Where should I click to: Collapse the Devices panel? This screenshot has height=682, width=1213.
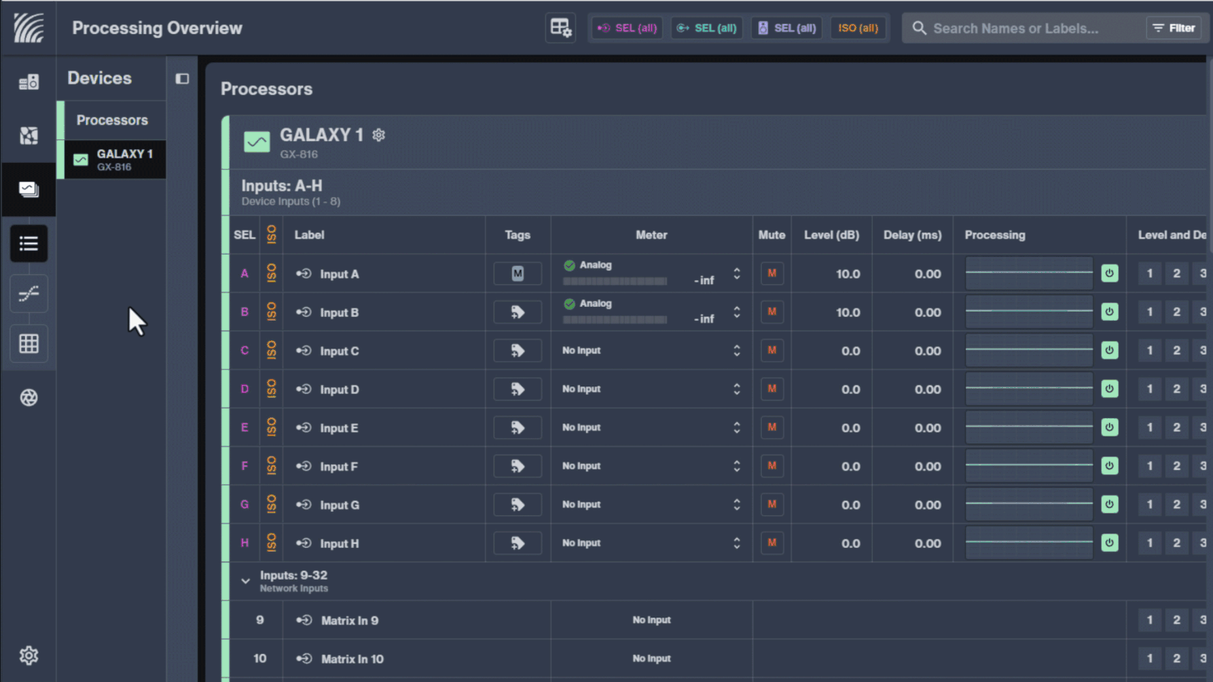pyautogui.click(x=182, y=79)
